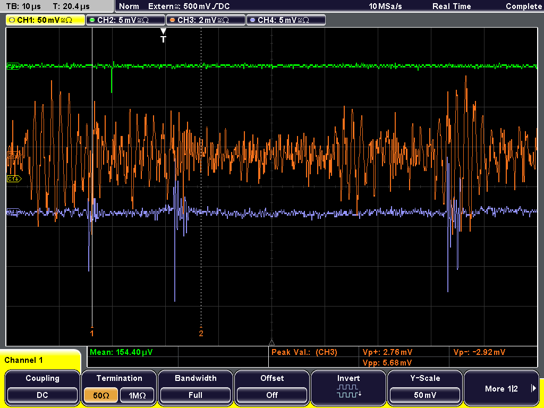Image resolution: width=544 pixels, height=408 pixels.
Task: Click the Real Time acquisition label
Action: [452, 6]
